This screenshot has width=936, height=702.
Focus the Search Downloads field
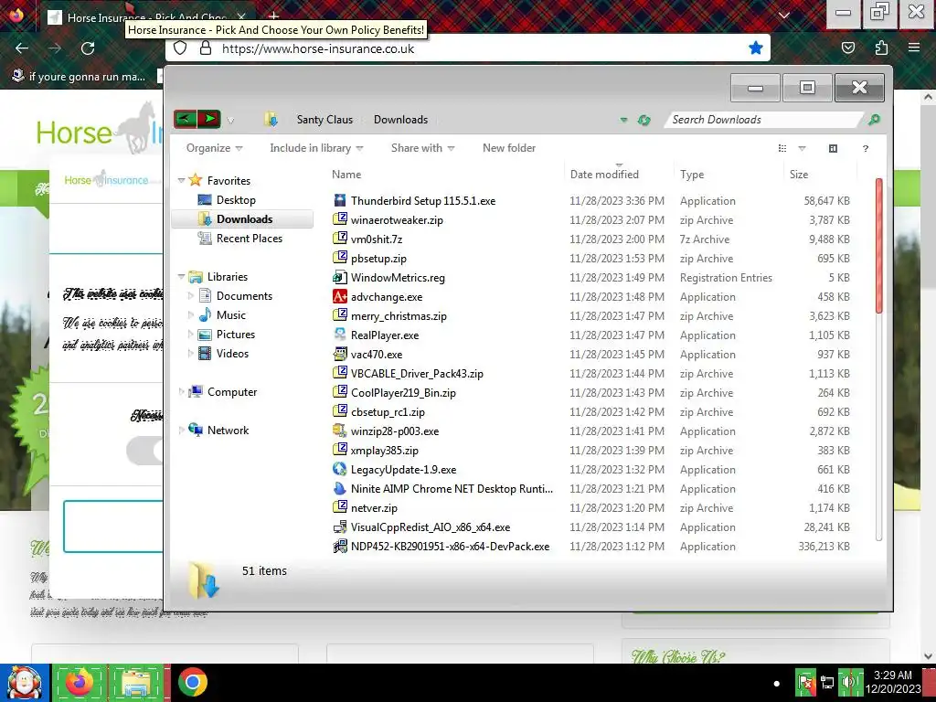(x=764, y=120)
